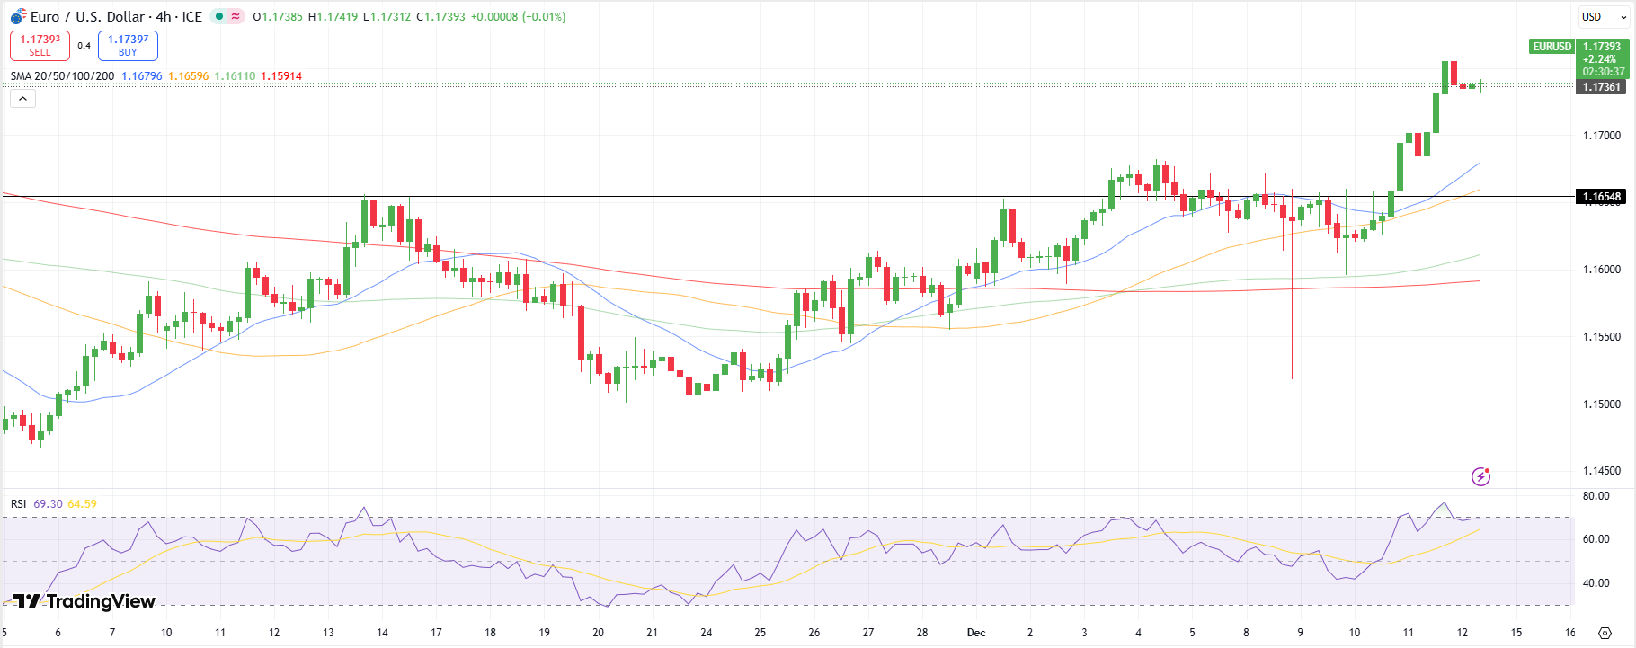
Task: Collapse the indicator legend with the chevron
Action: pos(23,99)
